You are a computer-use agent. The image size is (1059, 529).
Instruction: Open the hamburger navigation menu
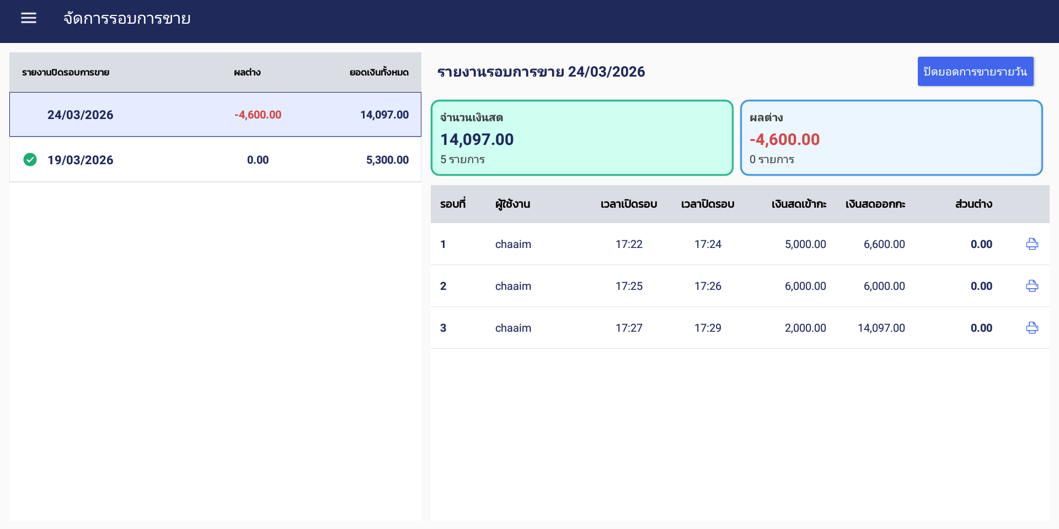coord(29,18)
